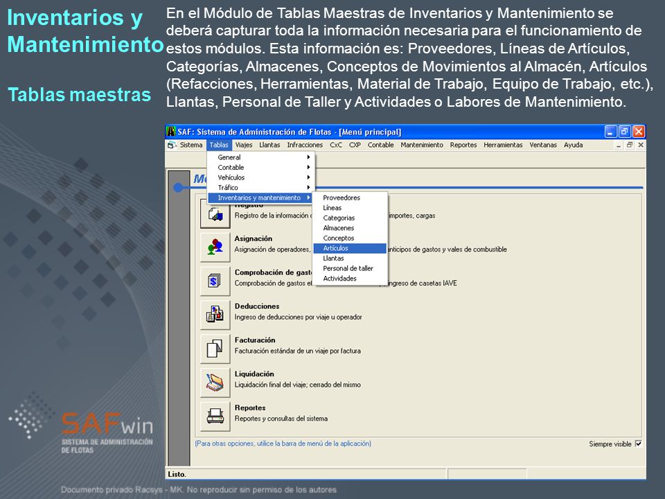Viewport: 665px width, 499px height.
Task: Minimize the SAF application window
Action: pyautogui.click(x=611, y=132)
